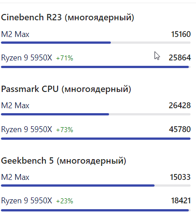The height and width of the screenshot is (220, 196).
Task: Click the 25864 Cinebench score value
Action: click(x=180, y=58)
